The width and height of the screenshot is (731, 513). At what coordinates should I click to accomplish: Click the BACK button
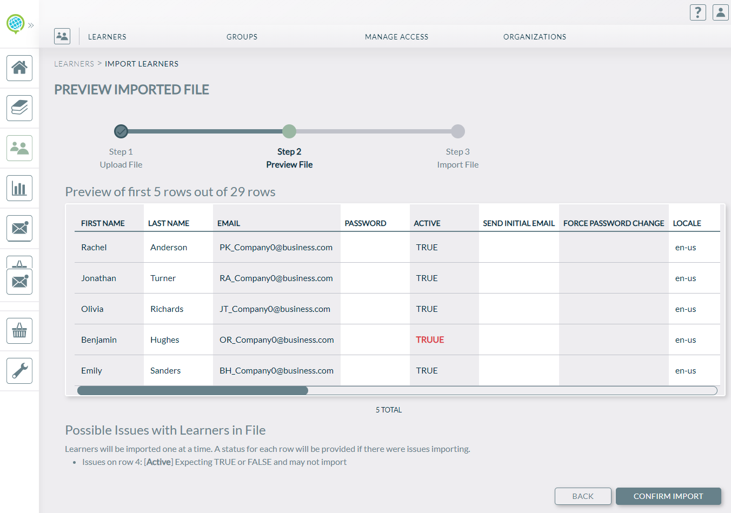pyautogui.click(x=583, y=496)
